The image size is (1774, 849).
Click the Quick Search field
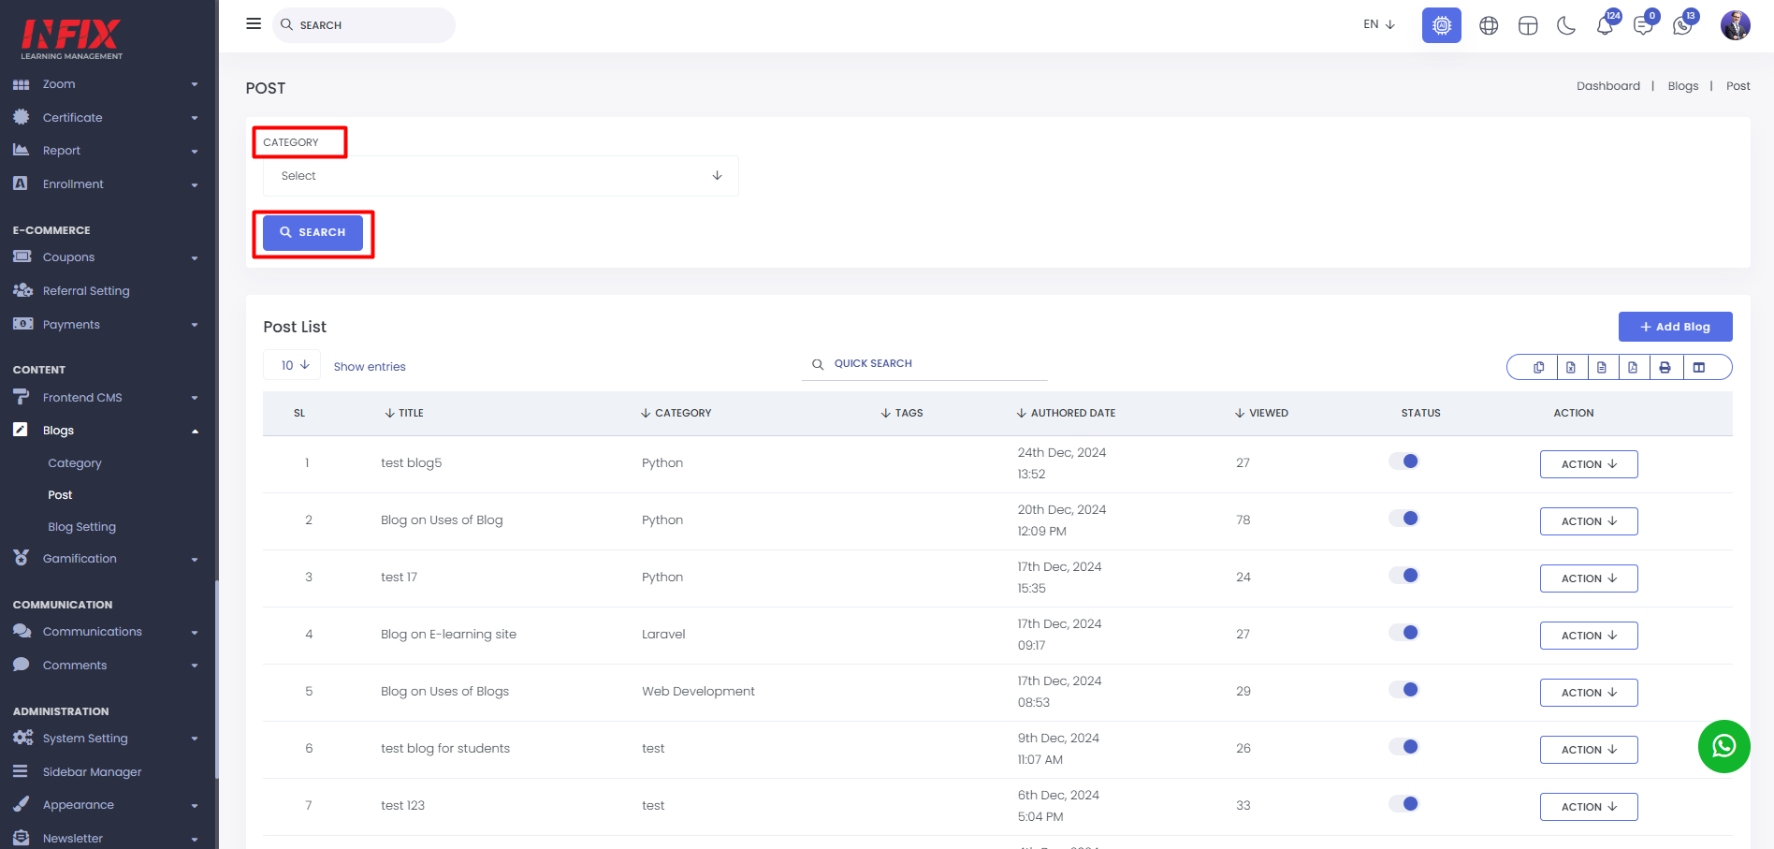pos(924,364)
